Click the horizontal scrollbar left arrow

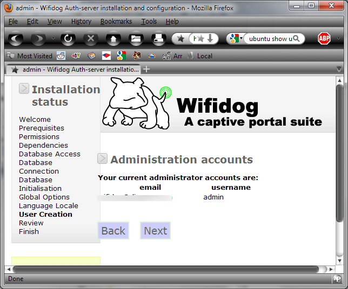(9, 269)
